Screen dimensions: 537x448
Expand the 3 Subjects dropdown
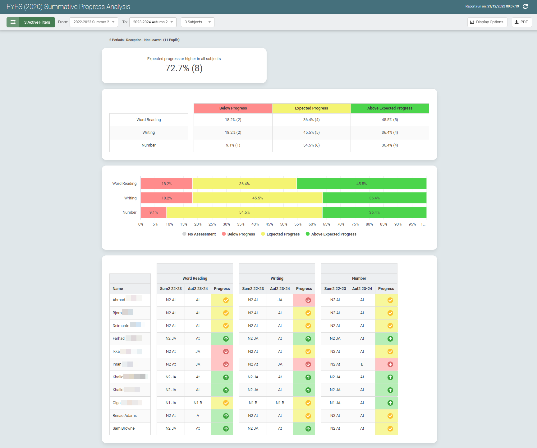click(197, 22)
